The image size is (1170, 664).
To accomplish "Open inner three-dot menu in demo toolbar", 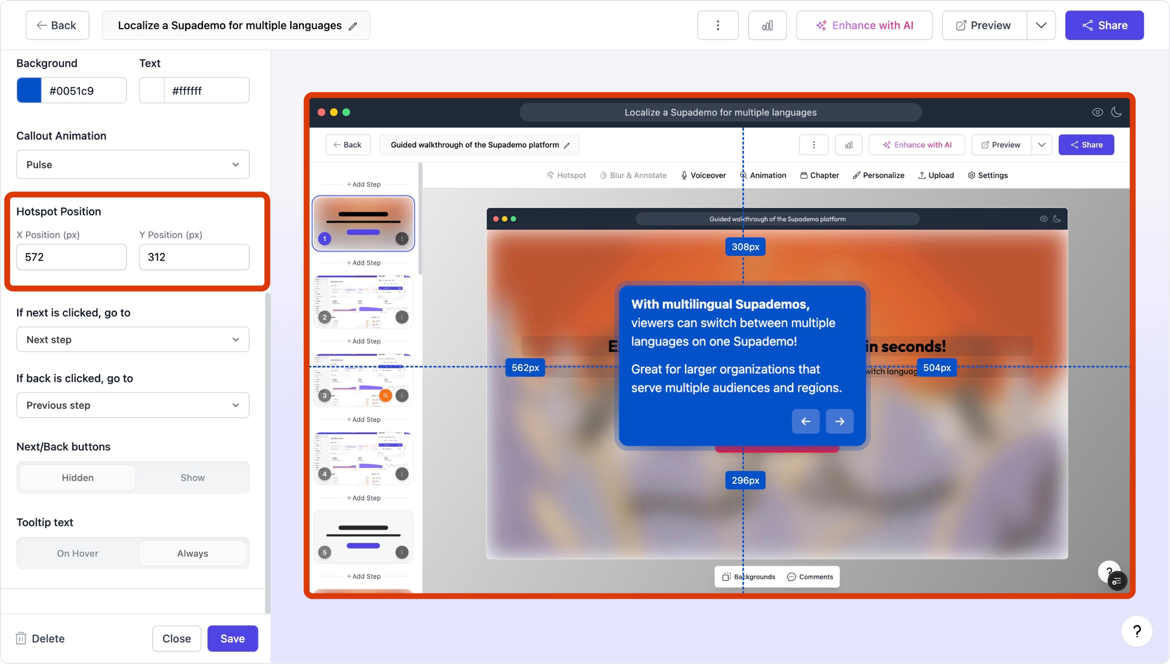I will (x=814, y=145).
